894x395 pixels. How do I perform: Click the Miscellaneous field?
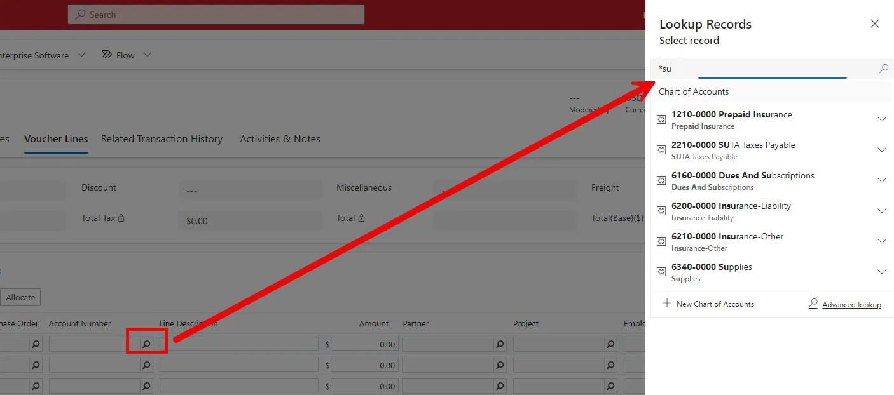pyautogui.click(x=505, y=191)
